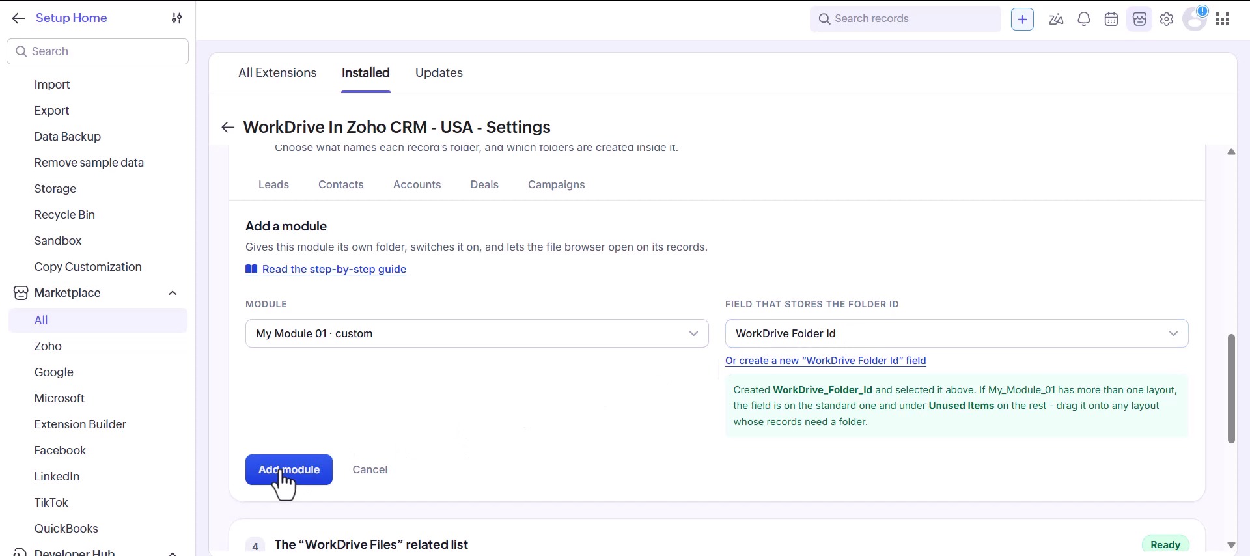Image resolution: width=1250 pixels, height=556 pixels.
Task: Go back from WorkDrive Settings page
Action: 227,127
